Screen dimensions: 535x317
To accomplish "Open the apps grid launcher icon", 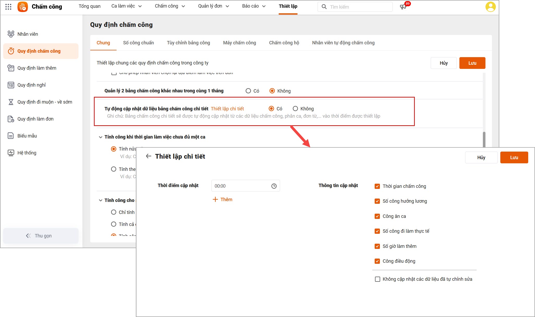I will coord(8,7).
